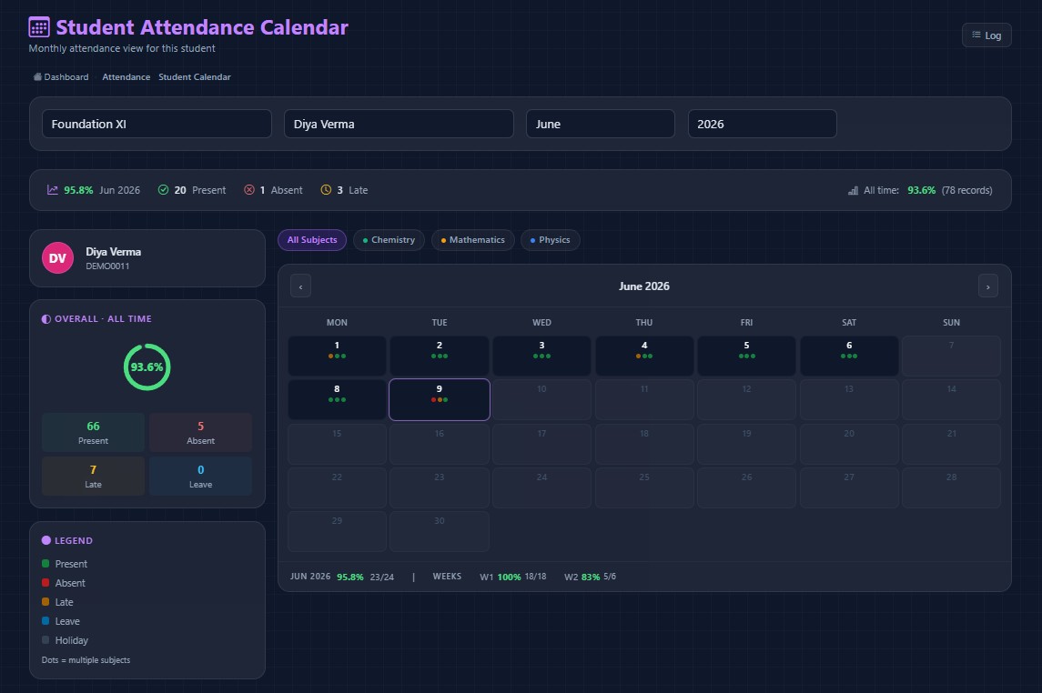Select the Physics subject filter
Viewport: 1042px width, 693px height.
click(551, 239)
